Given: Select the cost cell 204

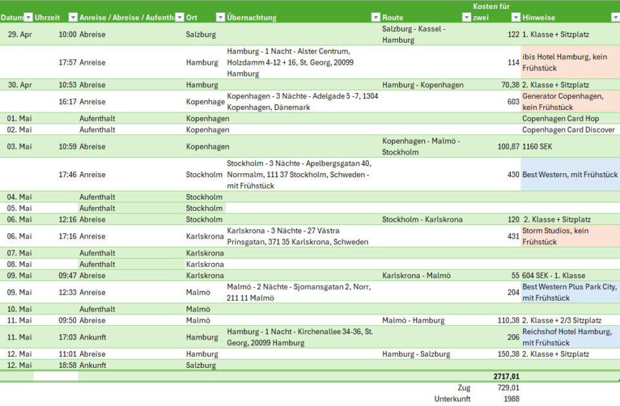Looking at the screenshot, I should tap(496, 292).
